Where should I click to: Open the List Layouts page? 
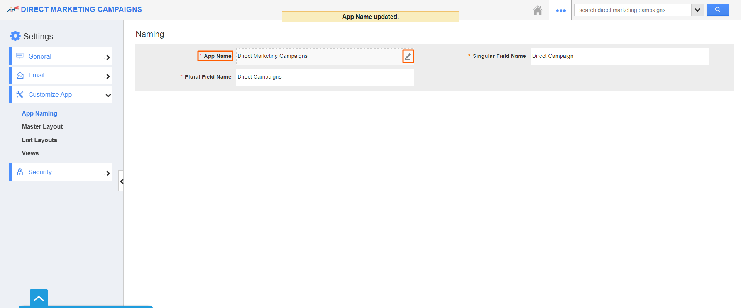(x=39, y=140)
